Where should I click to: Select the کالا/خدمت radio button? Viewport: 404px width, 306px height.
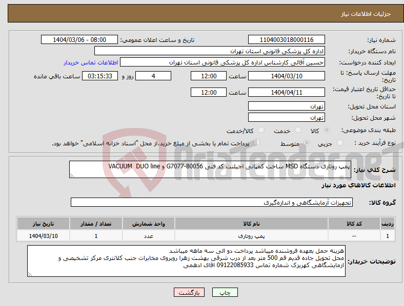point(261,130)
